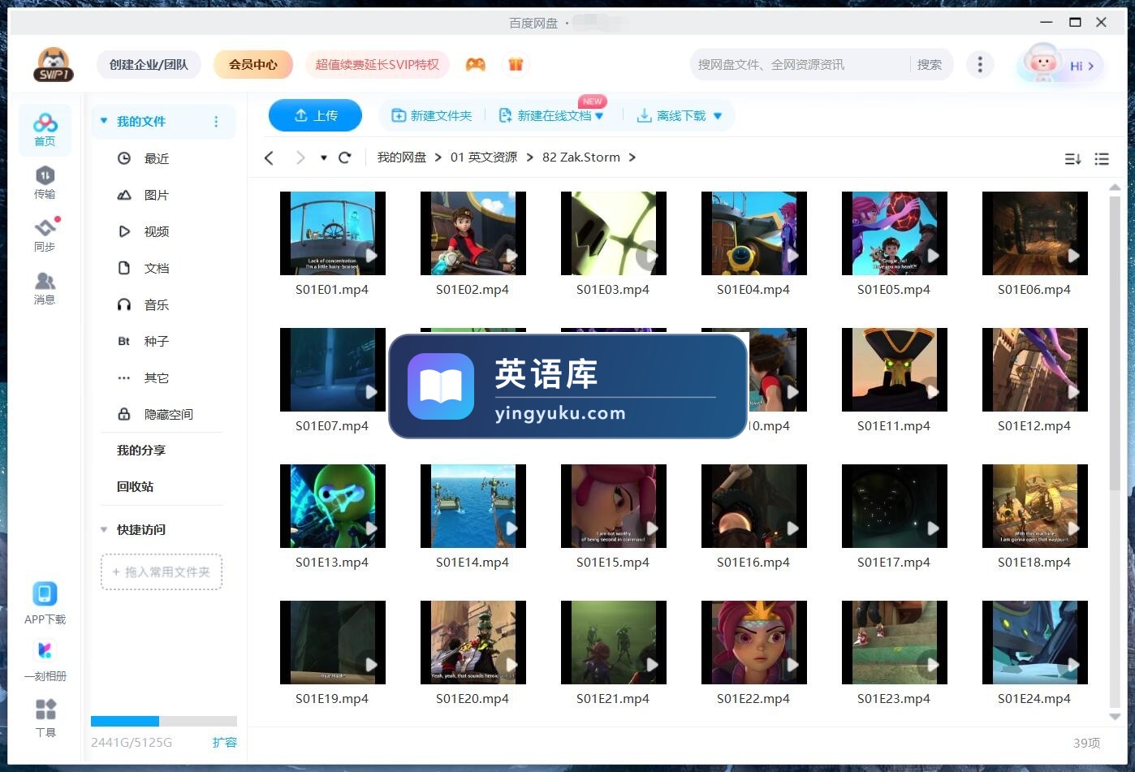Select S01E11.mp4 video thumbnail
The image size is (1135, 772).
(x=894, y=369)
